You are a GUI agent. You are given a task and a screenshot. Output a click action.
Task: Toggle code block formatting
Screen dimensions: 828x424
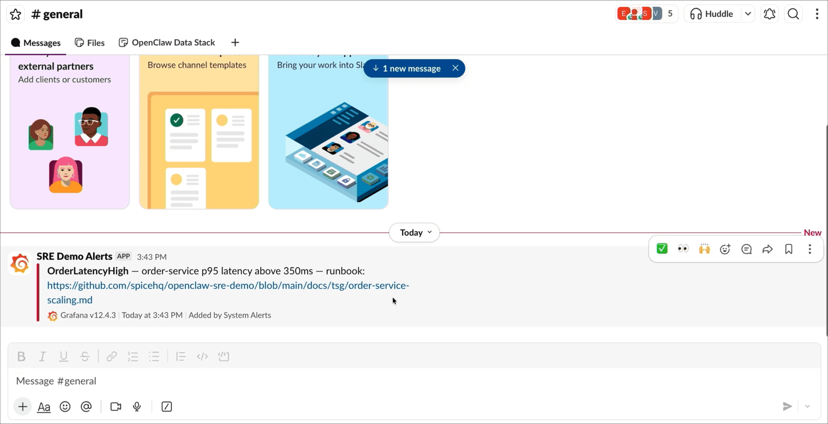tap(224, 356)
